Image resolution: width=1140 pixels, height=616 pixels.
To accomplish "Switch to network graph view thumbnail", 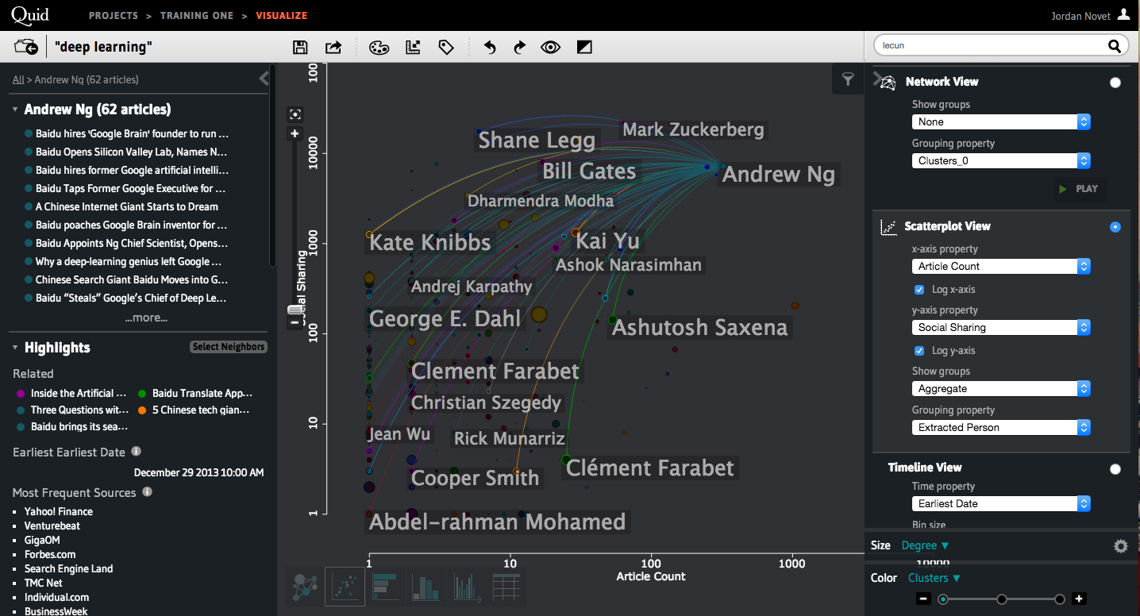I will coord(305,587).
